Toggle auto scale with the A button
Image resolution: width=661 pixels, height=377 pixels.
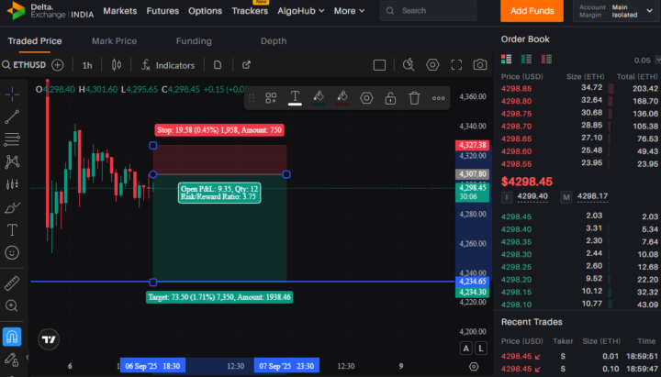click(465, 349)
